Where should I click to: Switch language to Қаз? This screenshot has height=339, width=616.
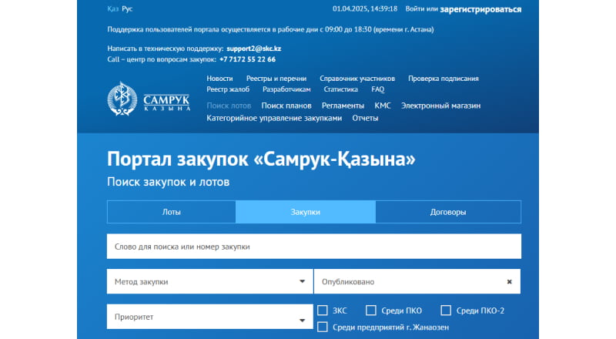coord(112,8)
